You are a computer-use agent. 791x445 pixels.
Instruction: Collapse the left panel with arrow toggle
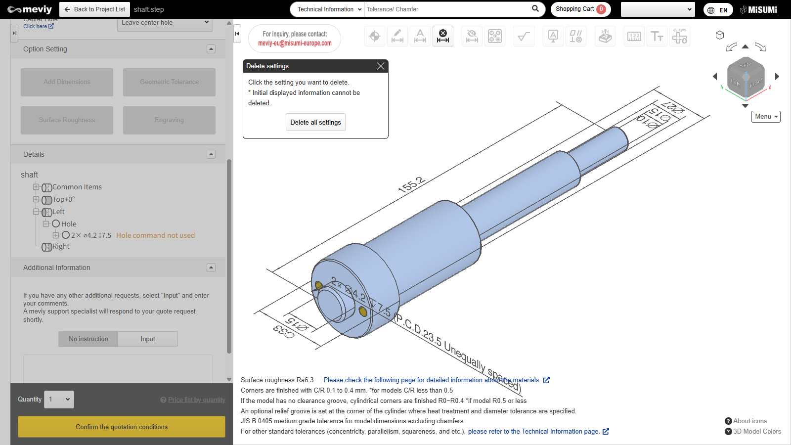click(x=237, y=34)
